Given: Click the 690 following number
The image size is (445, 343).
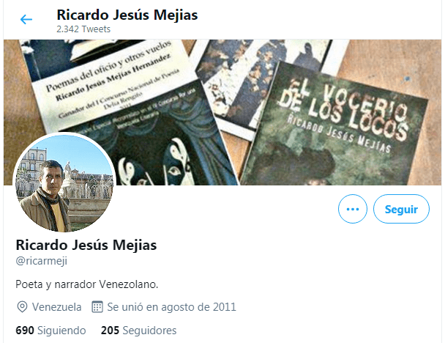Looking at the screenshot, I should pos(25,331).
